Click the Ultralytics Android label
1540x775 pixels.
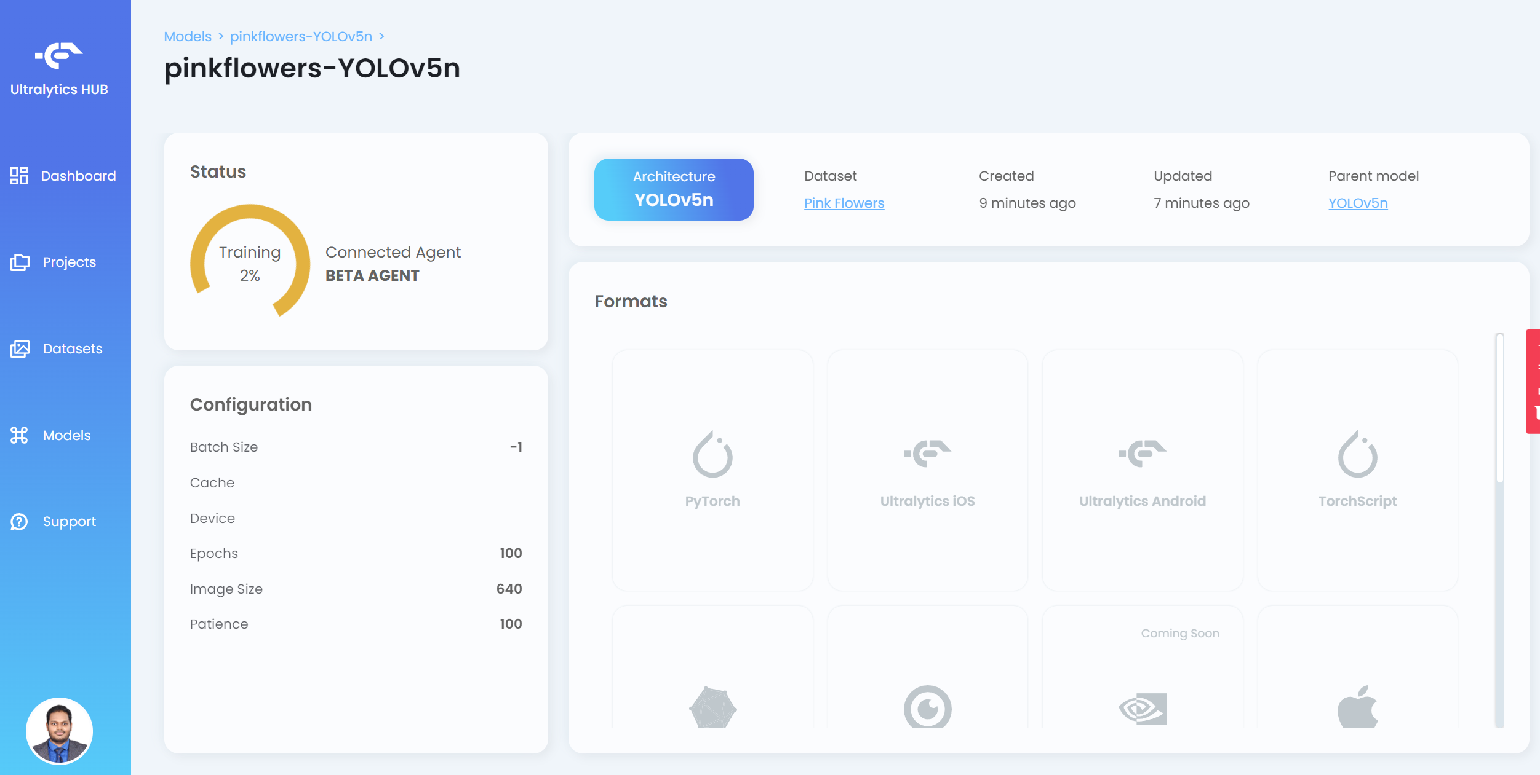click(x=1143, y=501)
